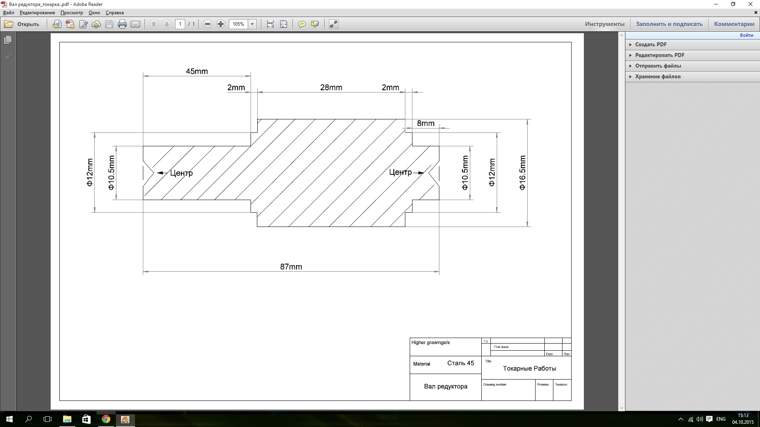Switch to read mode with expand arrows icon
This screenshot has height=427, width=760.
tap(334, 24)
